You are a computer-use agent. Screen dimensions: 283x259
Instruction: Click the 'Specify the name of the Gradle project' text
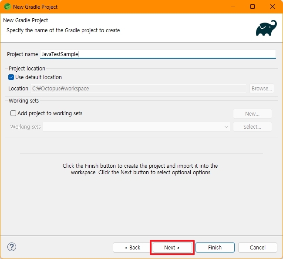(64, 30)
